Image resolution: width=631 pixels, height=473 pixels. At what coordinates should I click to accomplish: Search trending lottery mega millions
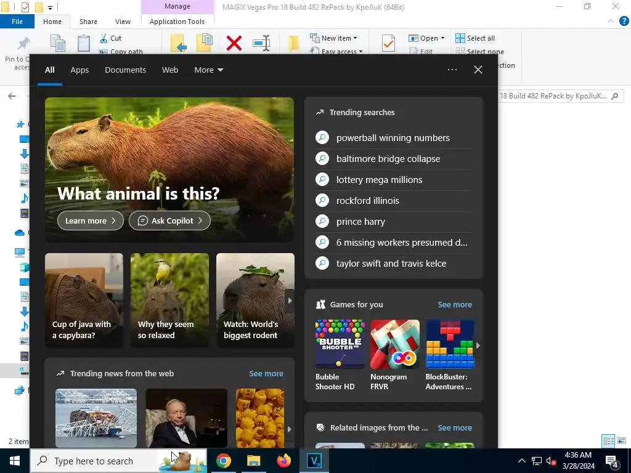point(394,179)
